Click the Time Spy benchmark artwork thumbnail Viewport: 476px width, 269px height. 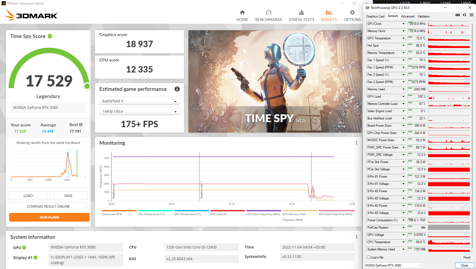pos(275,81)
